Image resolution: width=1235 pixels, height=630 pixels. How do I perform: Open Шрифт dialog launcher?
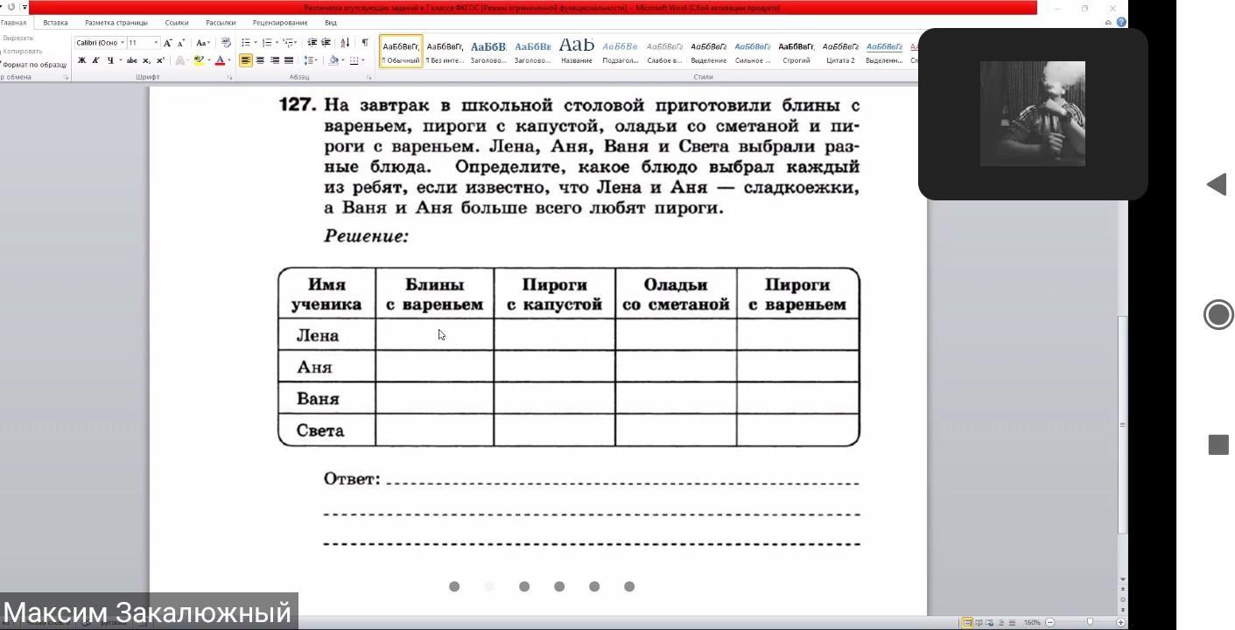(230, 78)
